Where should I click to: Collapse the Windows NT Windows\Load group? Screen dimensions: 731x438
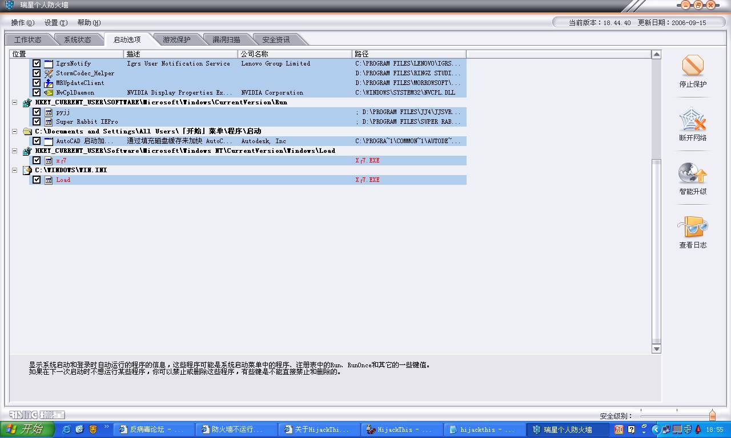click(x=15, y=151)
